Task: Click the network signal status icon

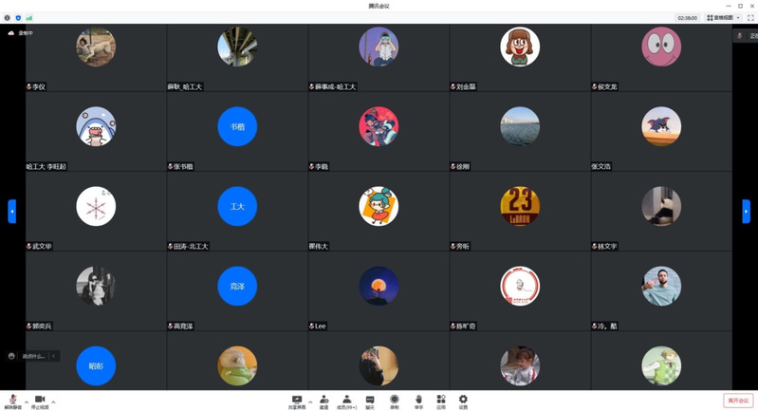Action: tap(28, 17)
